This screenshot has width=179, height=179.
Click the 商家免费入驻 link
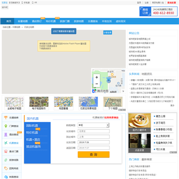click(x=158, y=2)
